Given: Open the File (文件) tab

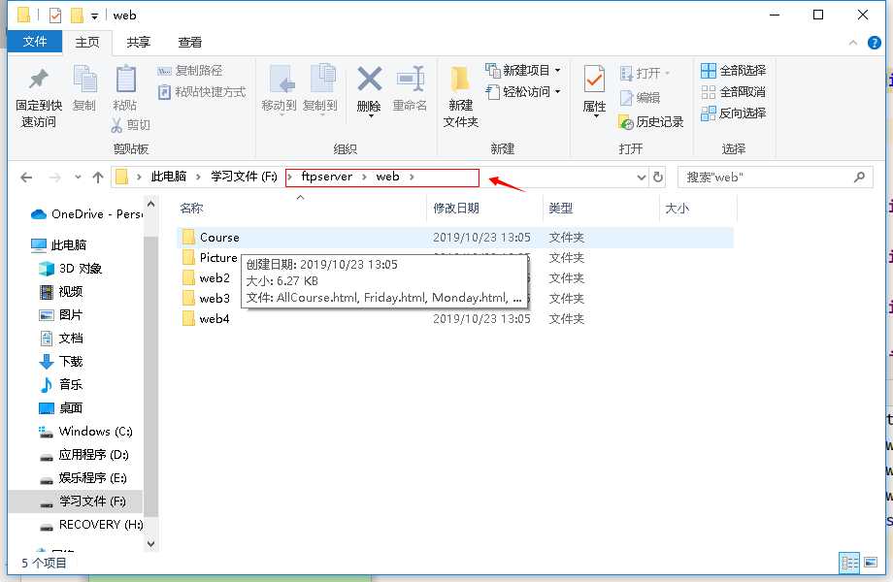Looking at the screenshot, I should pyautogui.click(x=35, y=42).
